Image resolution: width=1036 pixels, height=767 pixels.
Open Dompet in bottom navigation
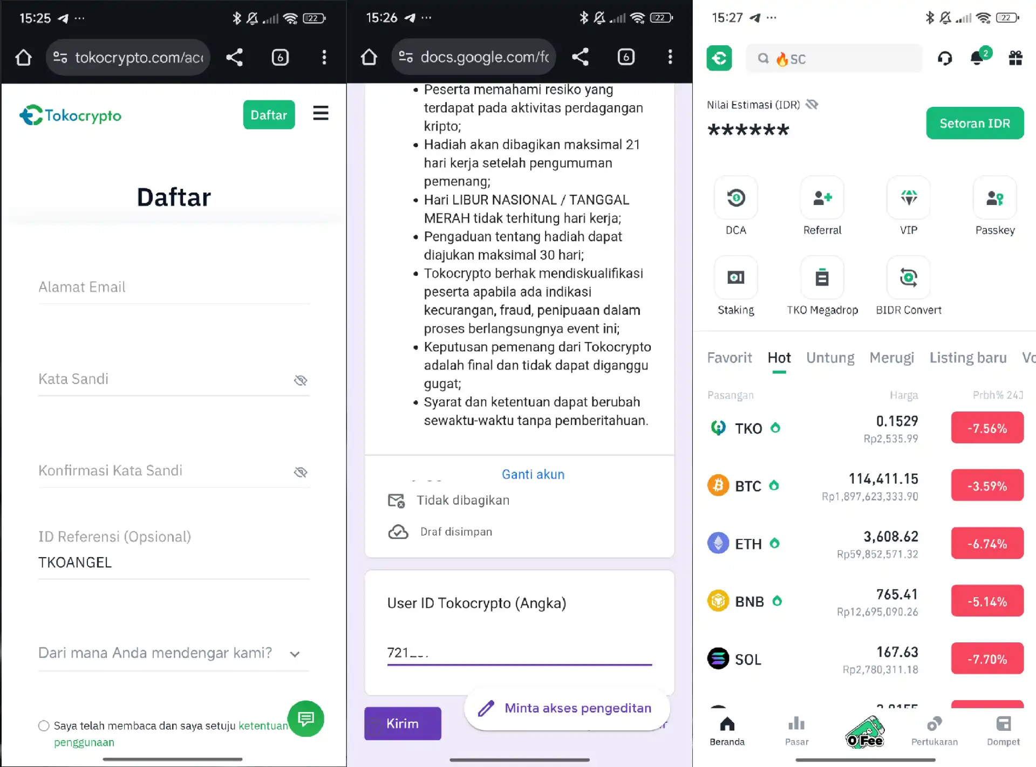click(1003, 731)
